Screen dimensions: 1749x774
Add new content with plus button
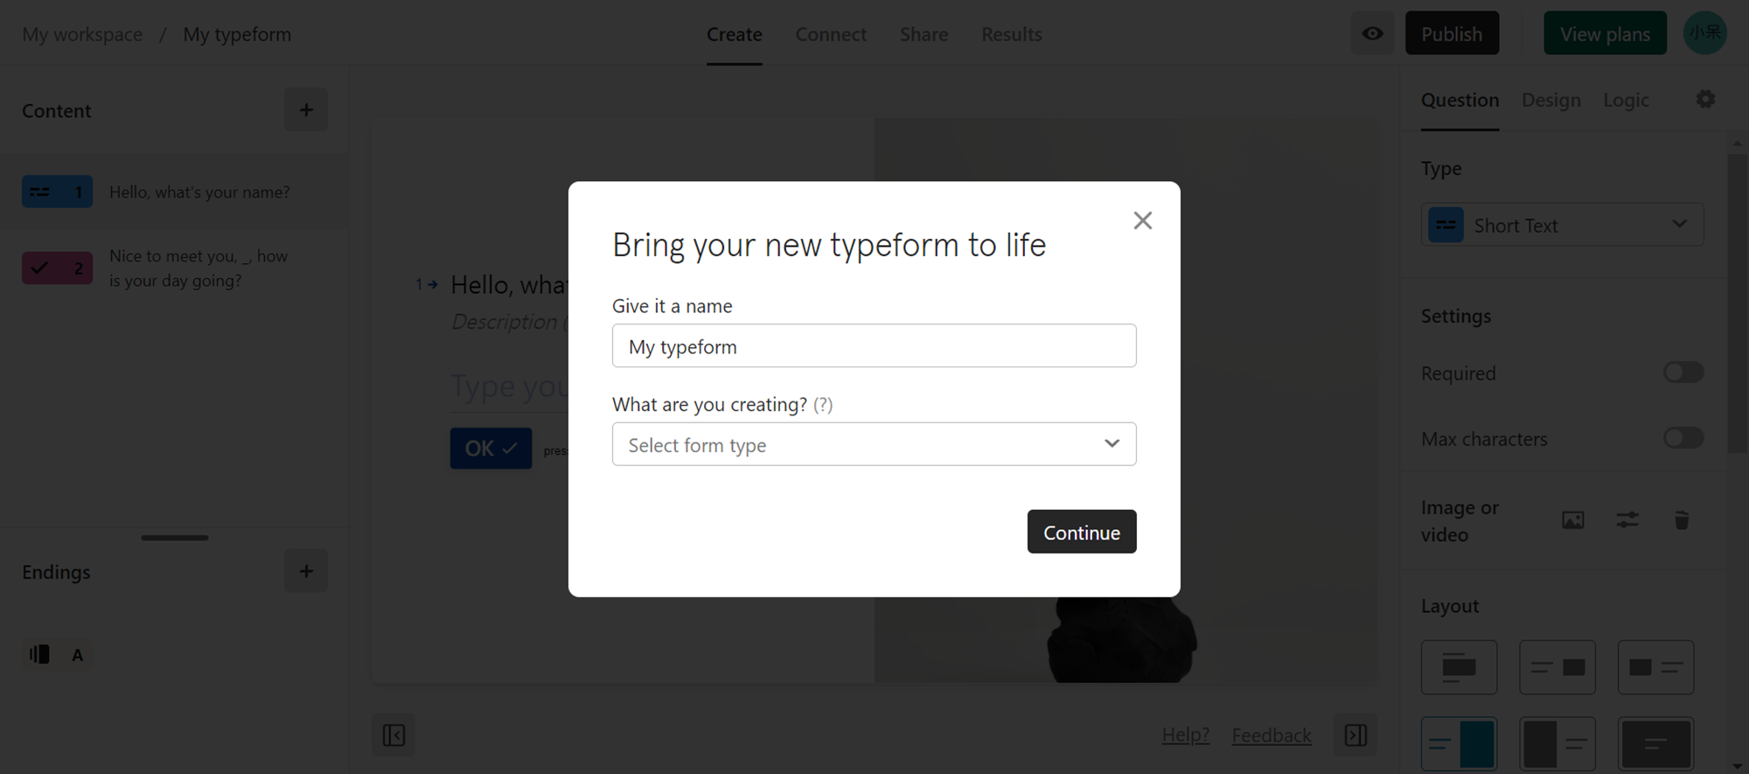(306, 109)
